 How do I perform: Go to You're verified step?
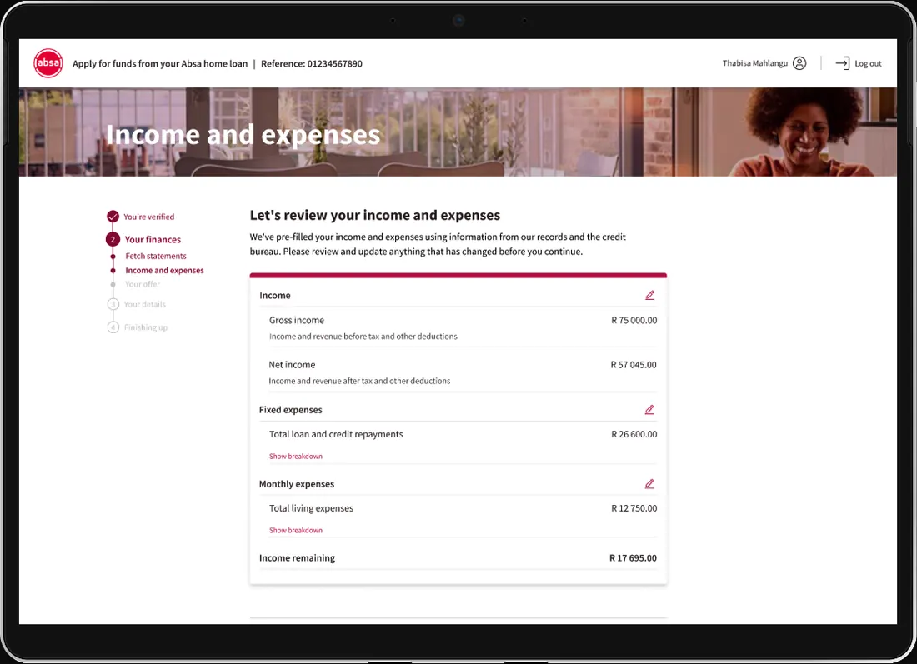pyautogui.click(x=149, y=217)
